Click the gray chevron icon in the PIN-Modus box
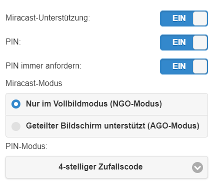Image resolution: width=215 pixels, height=190 pixels. (198, 167)
